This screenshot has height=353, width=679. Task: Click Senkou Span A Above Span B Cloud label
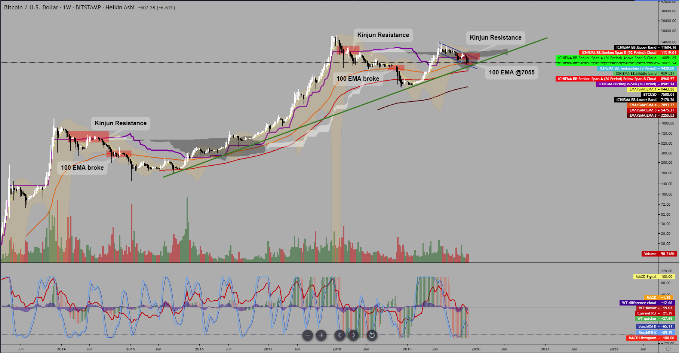tap(616, 58)
